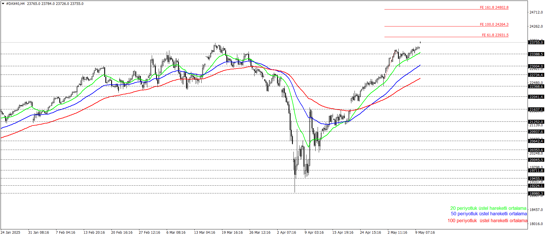
Task: Click the 22734.4 level price tag
Action: click(536, 75)
